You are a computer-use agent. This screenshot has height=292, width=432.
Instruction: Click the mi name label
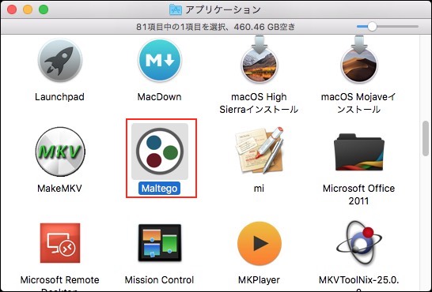(259, 189)
